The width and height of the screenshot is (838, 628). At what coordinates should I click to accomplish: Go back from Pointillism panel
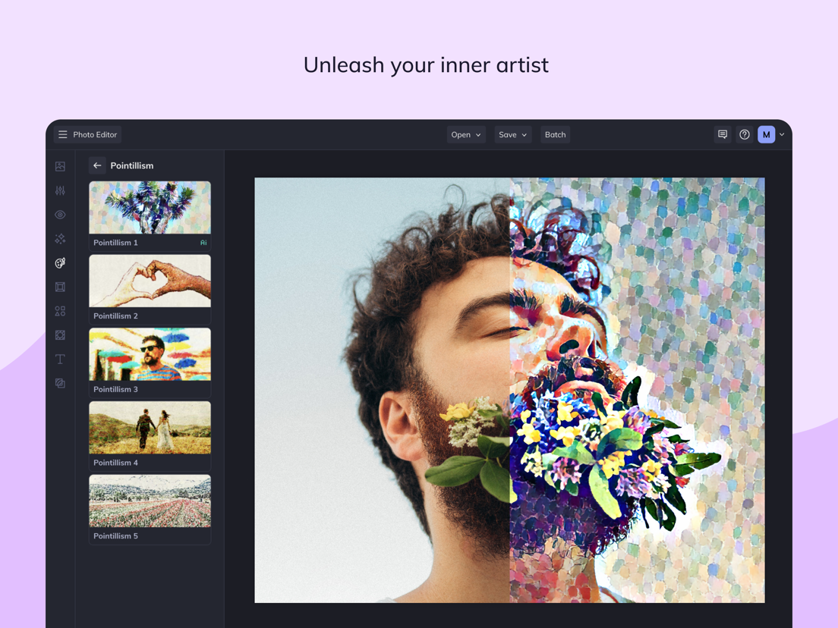[97, 165]
